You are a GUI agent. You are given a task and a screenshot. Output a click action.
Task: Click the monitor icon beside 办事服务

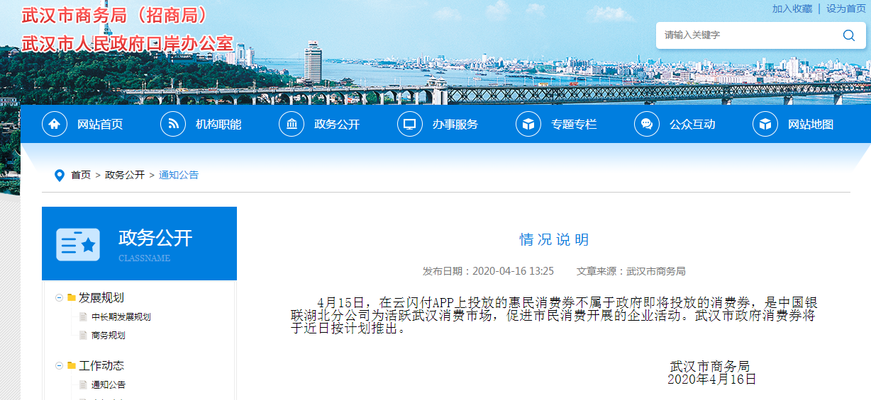410,125
